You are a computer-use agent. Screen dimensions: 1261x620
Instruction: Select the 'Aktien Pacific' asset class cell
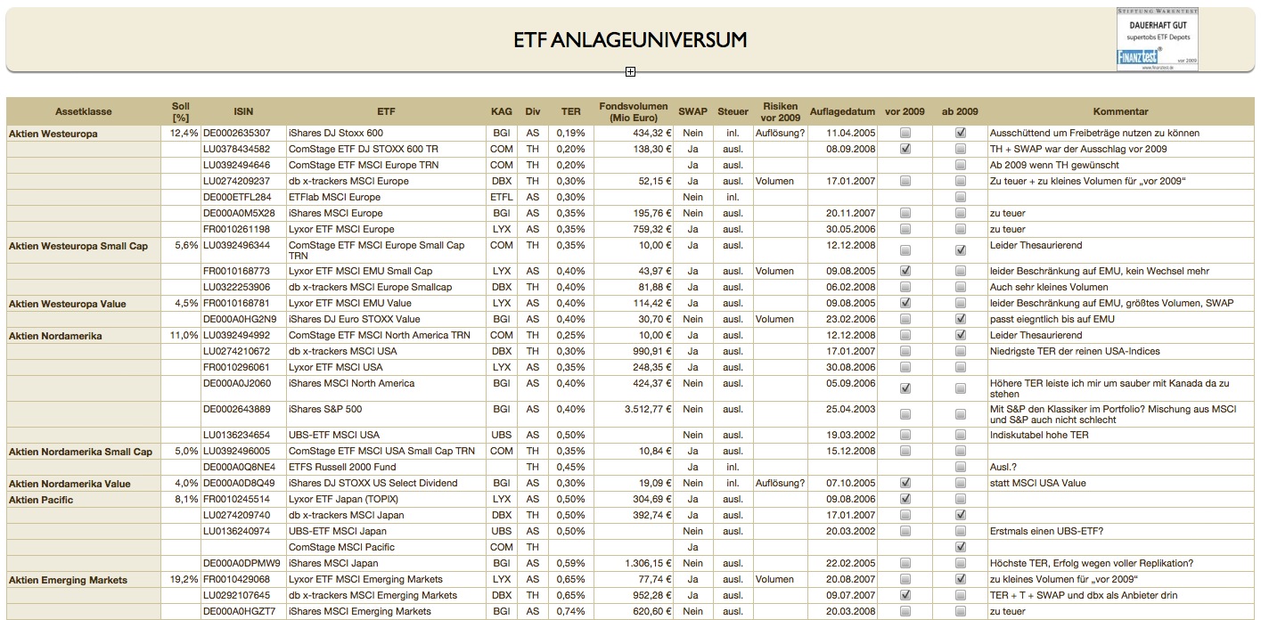point(84,500)
